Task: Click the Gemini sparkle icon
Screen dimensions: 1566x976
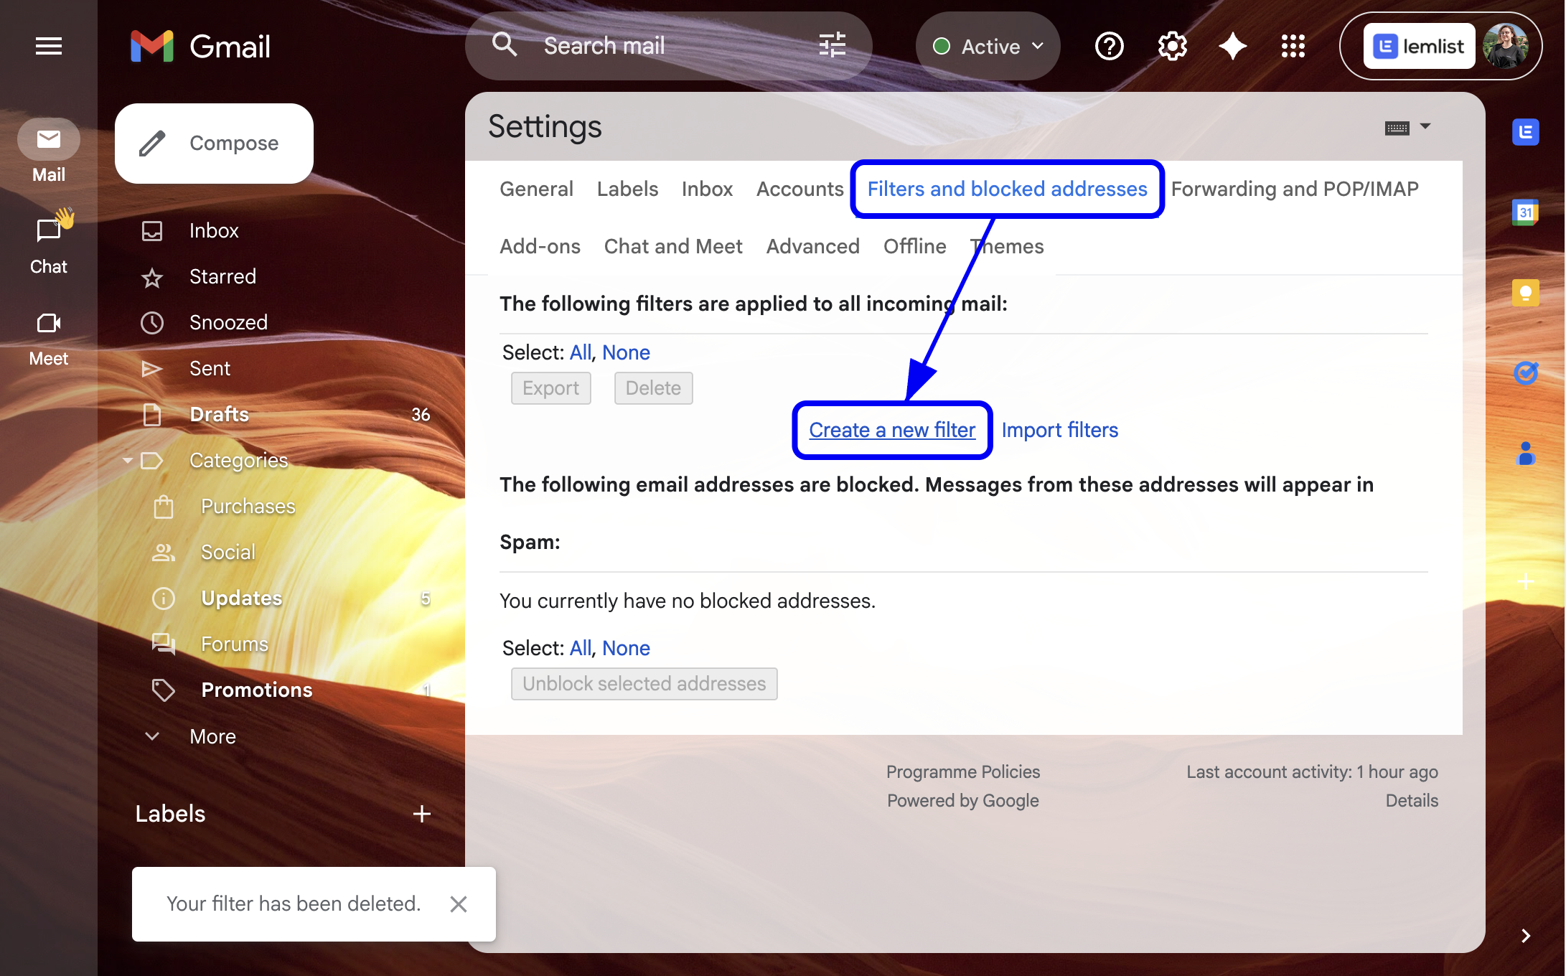Action: [1232, 47]
